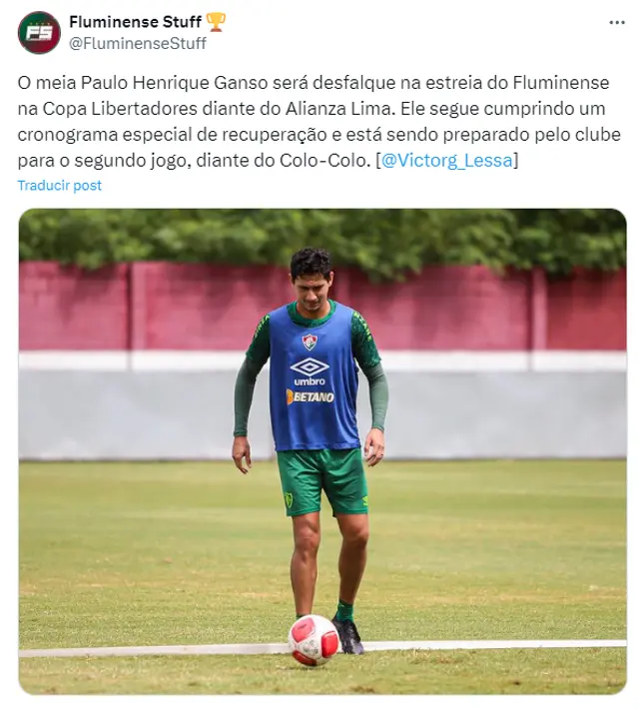Click the Umbro logo on the blue bib
This screenshot has height=707, width=639.
point(310,371)
